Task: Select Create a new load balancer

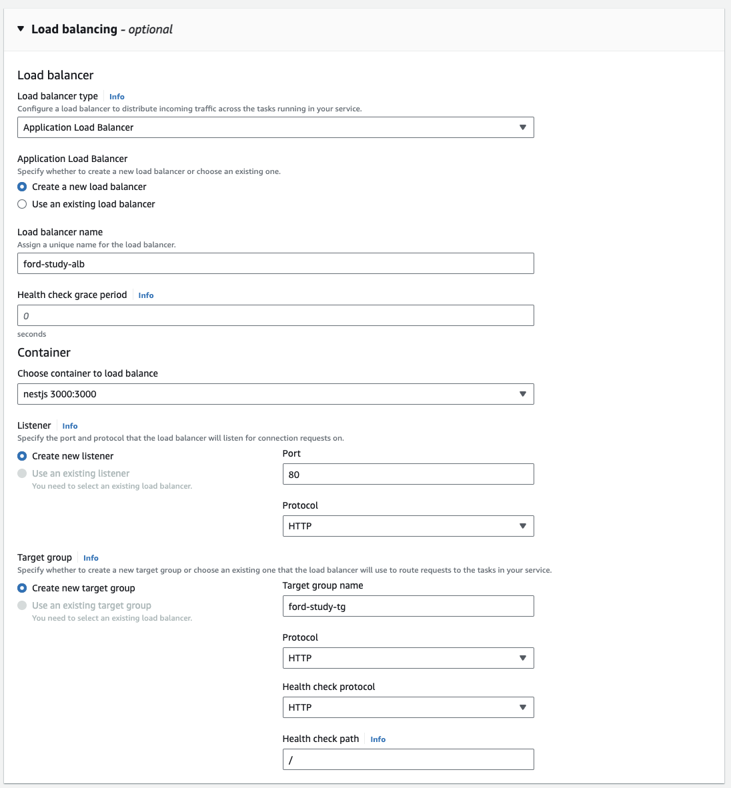Action: pos(22,187)
